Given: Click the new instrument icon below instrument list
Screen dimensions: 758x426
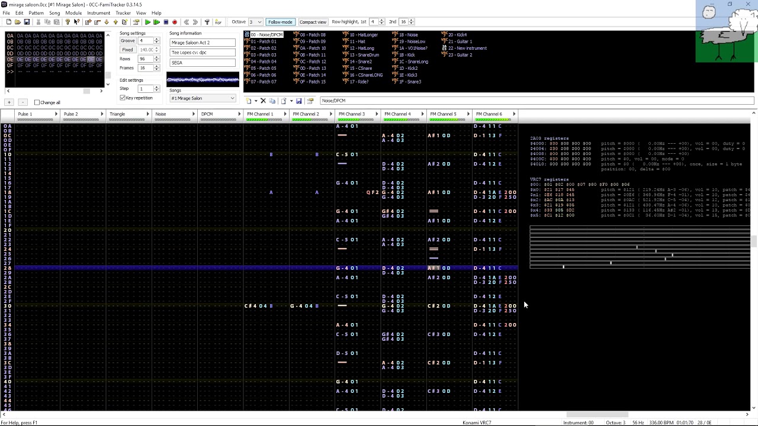Looking at the screenshot, I should pos(249,101).
